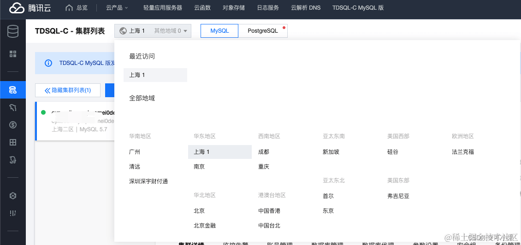
Task: Choose 弗吉尼亚 region
Action: (x=398, y=196)
